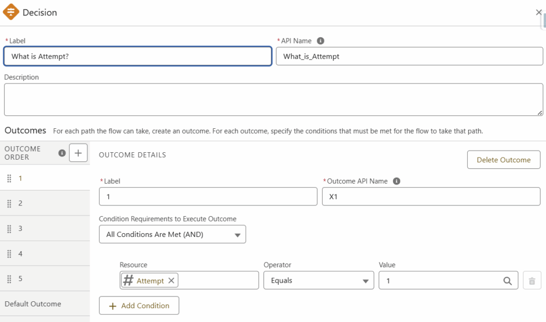Click the API Name info icon
This screenshot has height=322, width=546.
point(320,41)
